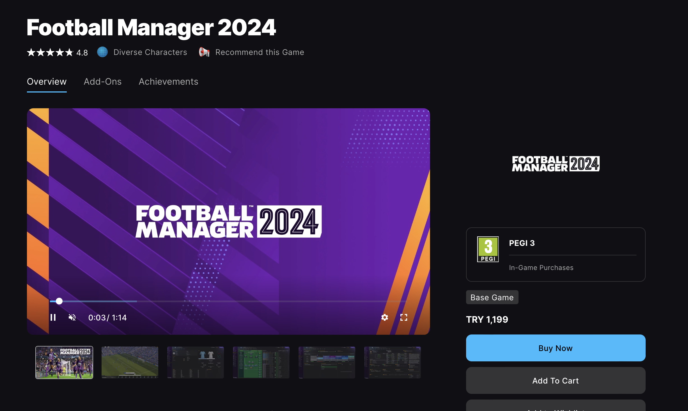This screenshot has height=411, width=688.
Task: Open video settings gear
Action: pos(385,317)
